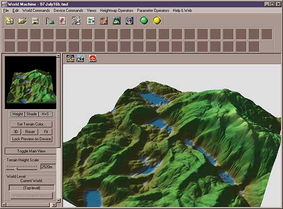
Task: Click the Set Terrain Color button
Action: (32, 124)
